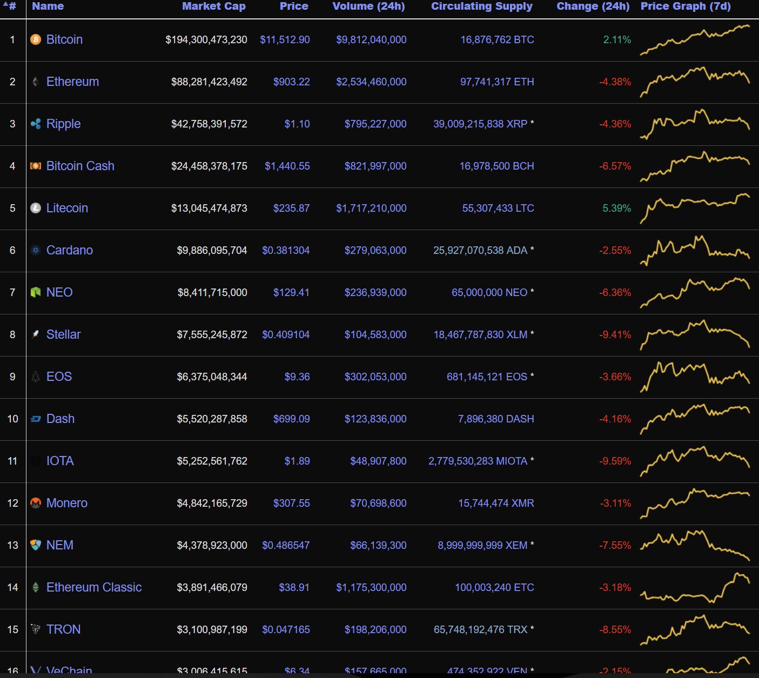The image size is (759, 678).
Task: Click the Price Graph (7d) column header
Action: point(686,6)
